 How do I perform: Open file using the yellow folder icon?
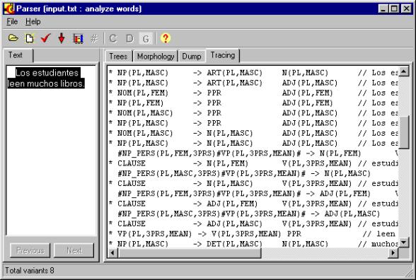point(13,38)
